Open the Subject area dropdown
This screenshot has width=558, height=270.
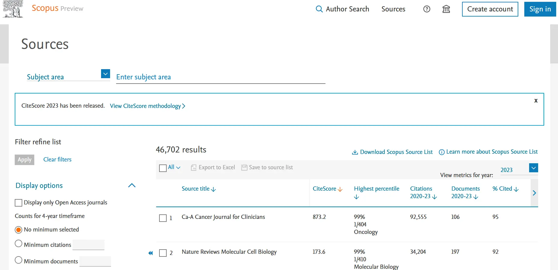tap(105, 74)
